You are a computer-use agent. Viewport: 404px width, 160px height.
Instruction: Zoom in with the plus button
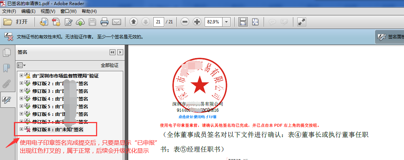coord(197,22)
